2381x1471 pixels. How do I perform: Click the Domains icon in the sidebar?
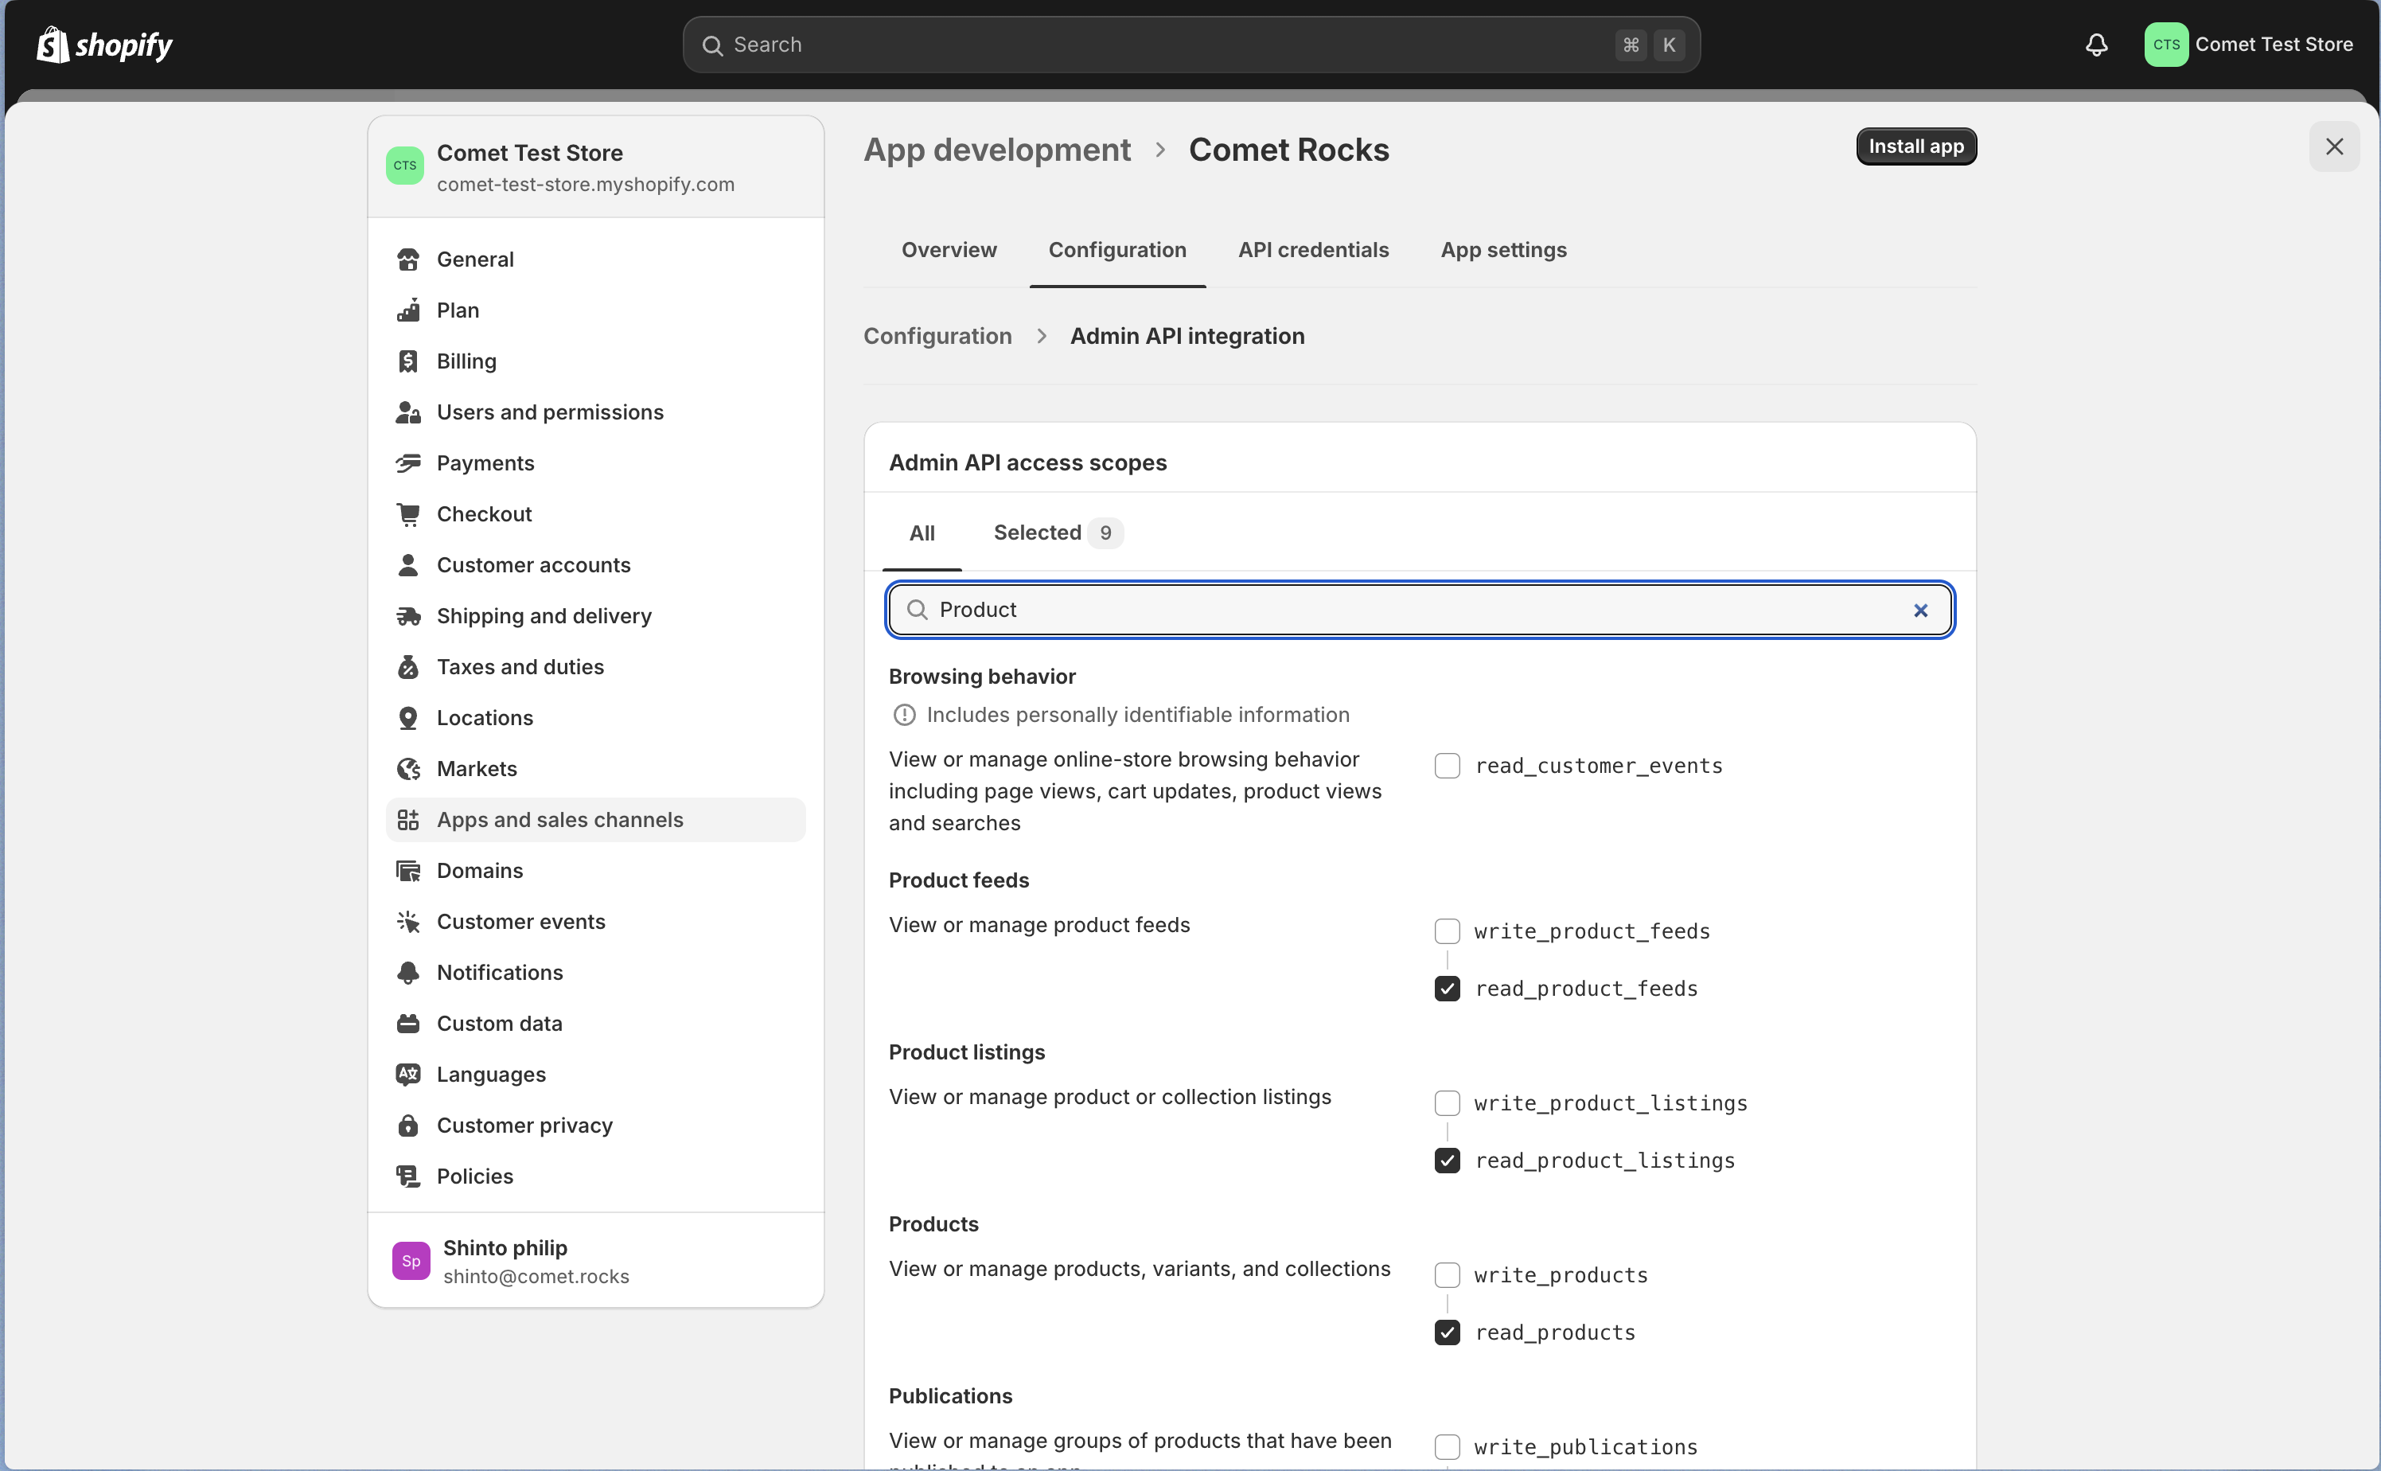408,871
